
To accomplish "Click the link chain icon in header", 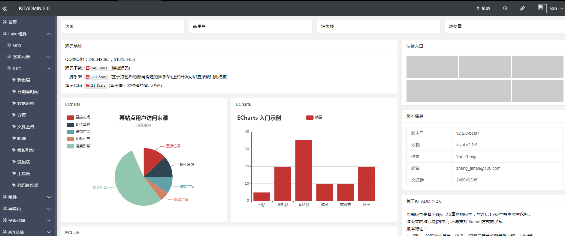I will [x=522, y=8].
